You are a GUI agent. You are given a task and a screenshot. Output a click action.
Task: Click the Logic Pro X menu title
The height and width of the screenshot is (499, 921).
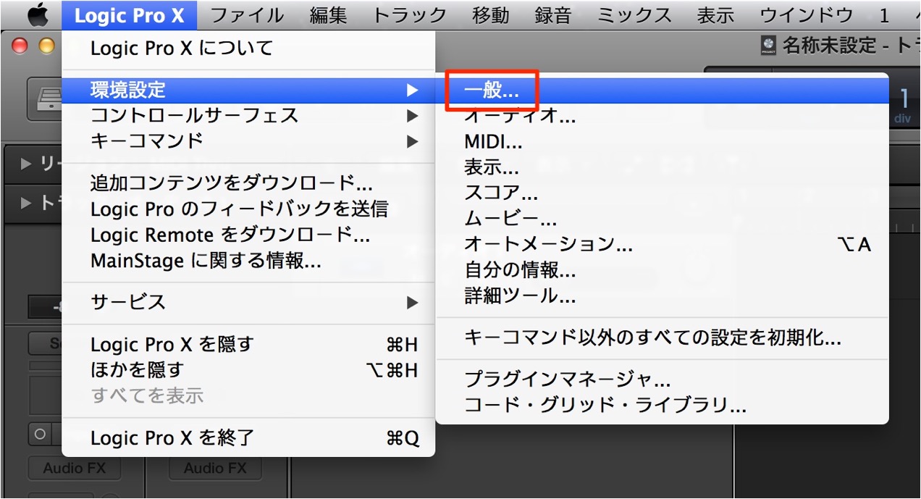coord(129,15)
